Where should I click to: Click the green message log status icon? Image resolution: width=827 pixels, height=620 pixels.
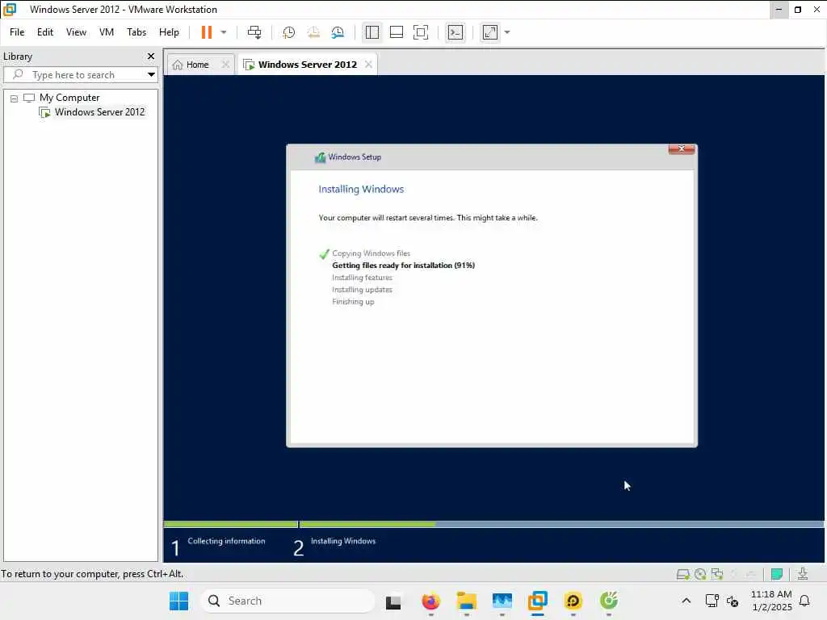(776, 574)
